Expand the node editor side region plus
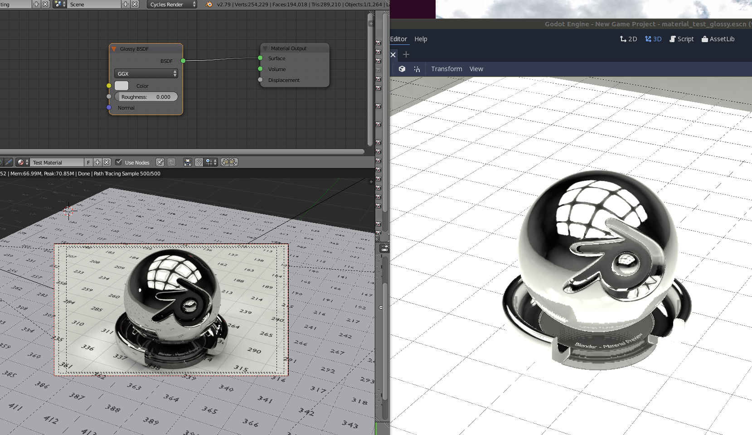Viewport: 752px width, 435px height. tap(371, 23)
